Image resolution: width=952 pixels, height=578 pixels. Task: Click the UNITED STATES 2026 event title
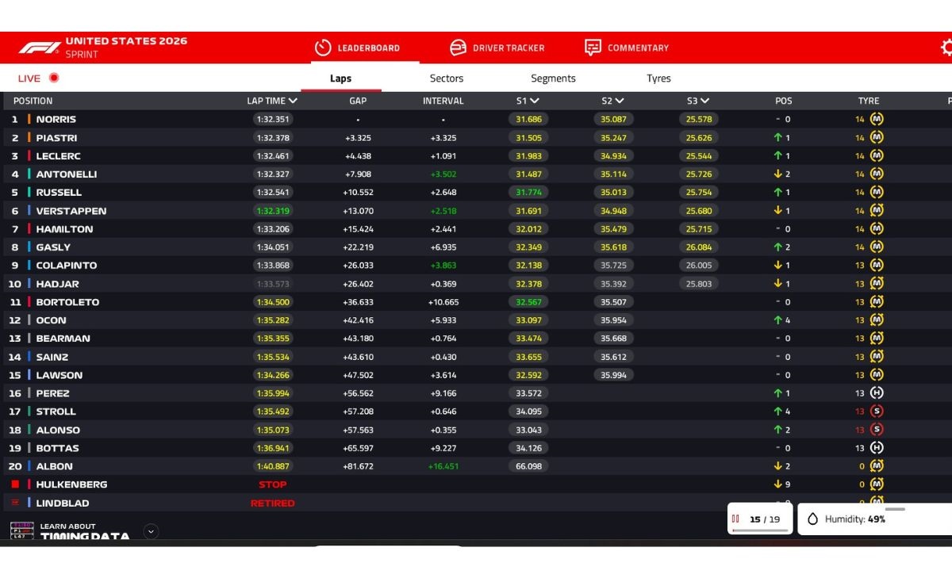tap(126, 41)
